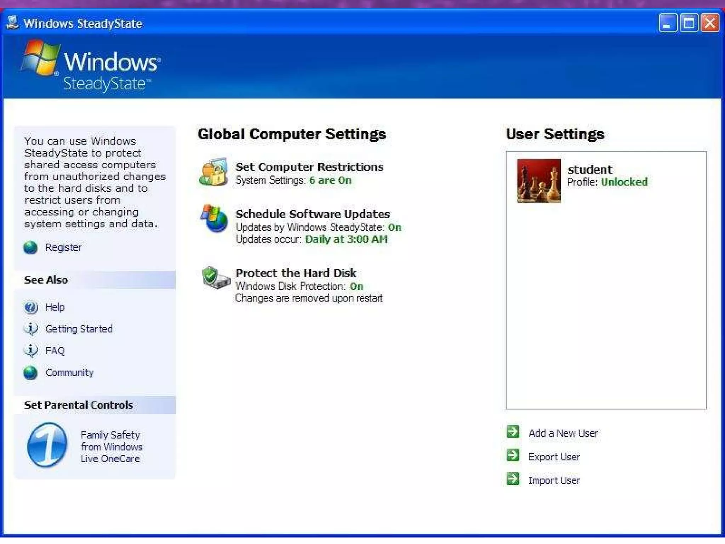Click the Register text link
Screen dimensions: 725x544
click(63, 248)
